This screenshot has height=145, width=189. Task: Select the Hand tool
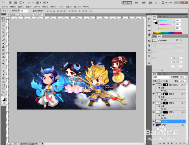coord(3,89)
